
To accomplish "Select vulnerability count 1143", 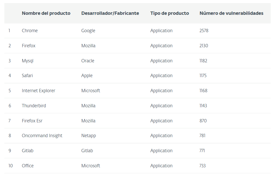I will [203, 106].
